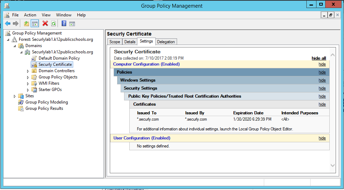The image size is (344, 190).
Task: Click the 1/30/2020 6:29:39 PM expiration date
Action: coord(252,119)
